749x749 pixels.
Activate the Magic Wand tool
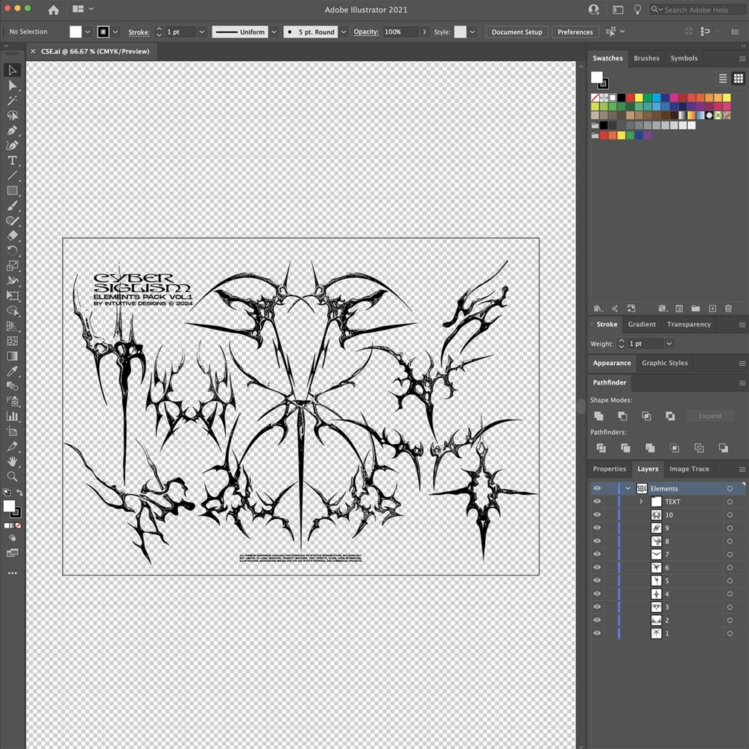point(13,101)
